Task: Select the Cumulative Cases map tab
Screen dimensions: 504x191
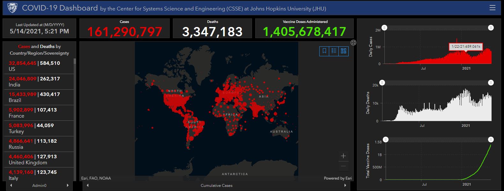Action: [x=216, y=185]
